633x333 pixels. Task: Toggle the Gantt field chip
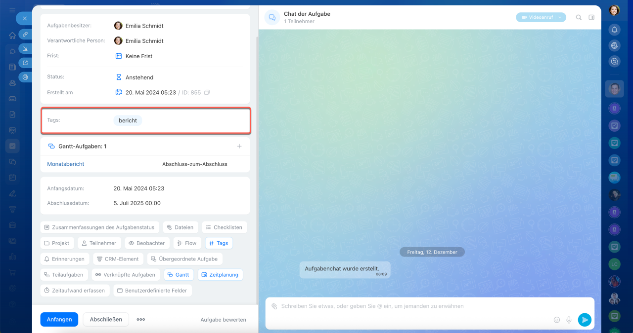point(179,275)
